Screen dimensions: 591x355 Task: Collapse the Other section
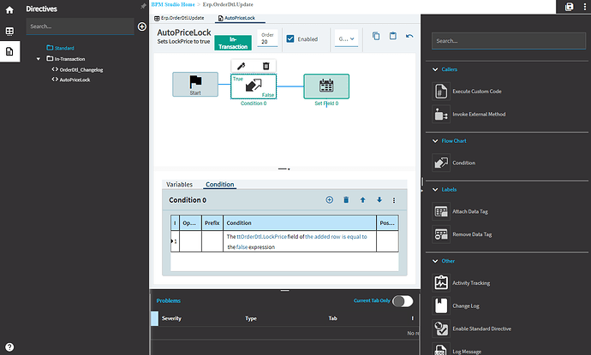pyautogui.click(x=435, y=261)
